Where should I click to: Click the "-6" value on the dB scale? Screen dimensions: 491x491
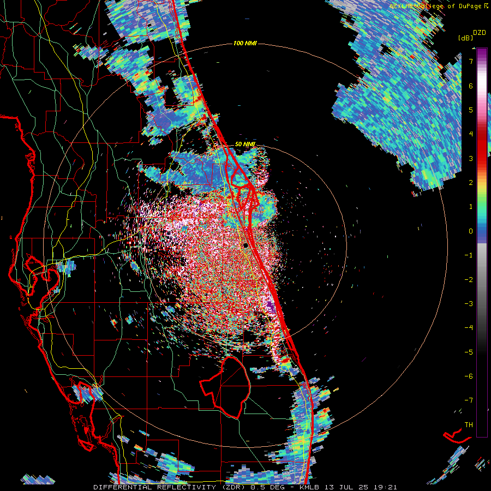pos(469,376)
